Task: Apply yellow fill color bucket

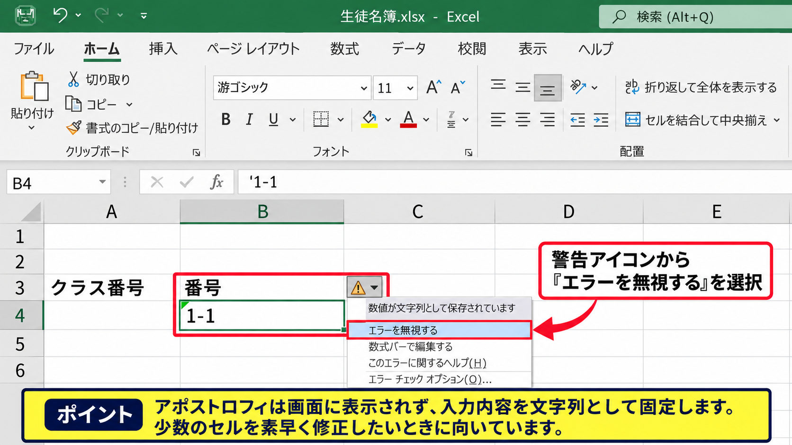Action: click(x=369, y=119)
